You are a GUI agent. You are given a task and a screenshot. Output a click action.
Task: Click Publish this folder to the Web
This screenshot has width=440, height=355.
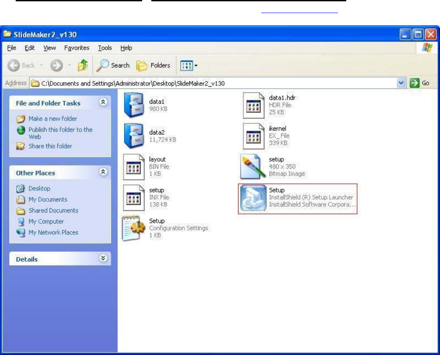tap(60, 133)
